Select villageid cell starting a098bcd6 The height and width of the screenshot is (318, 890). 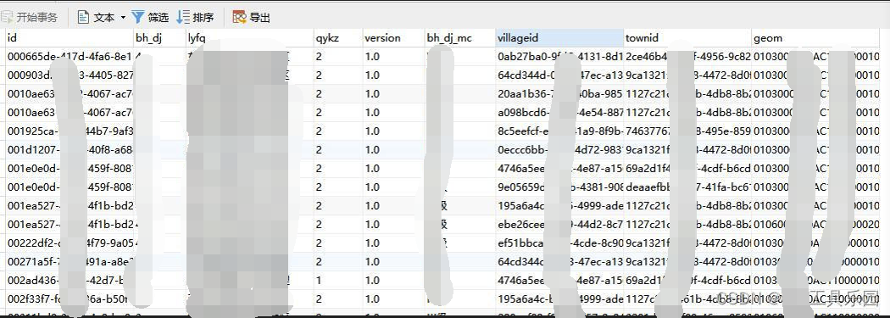tap(559, 113)
